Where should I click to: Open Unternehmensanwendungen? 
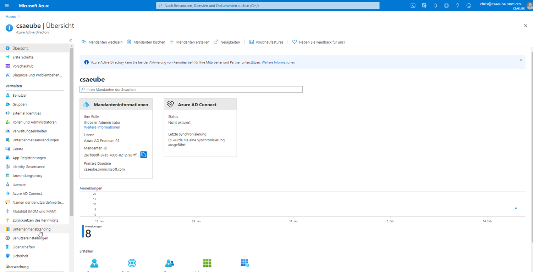[x=34, y=140]
